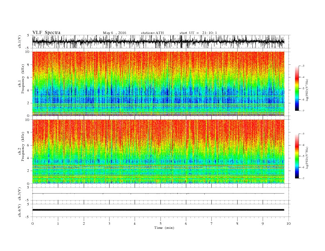Click the thin ch.3 voltage trace
The width and height of the screenshot is (325, 251).
(158, 194)
